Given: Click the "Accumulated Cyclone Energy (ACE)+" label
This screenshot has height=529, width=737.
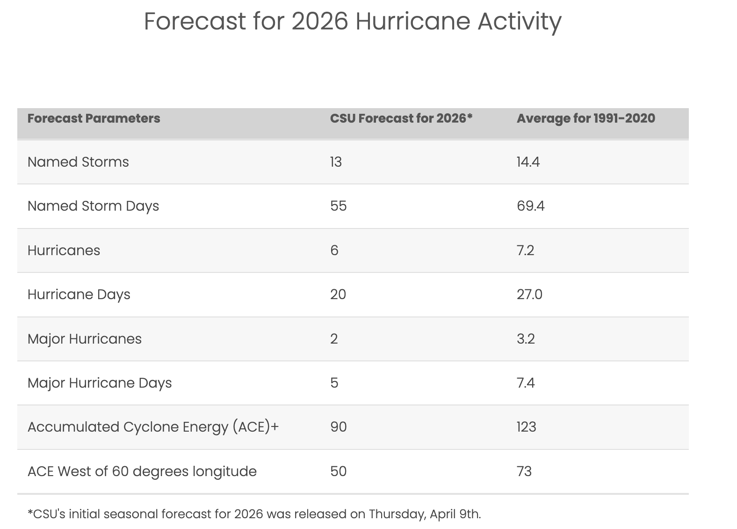Looking at the screenshot, I should pyautogui.click(x=153, y=427).
